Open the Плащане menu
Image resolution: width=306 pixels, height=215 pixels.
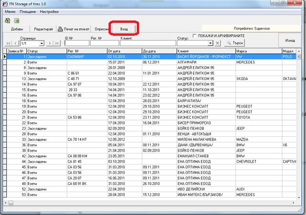28,10
